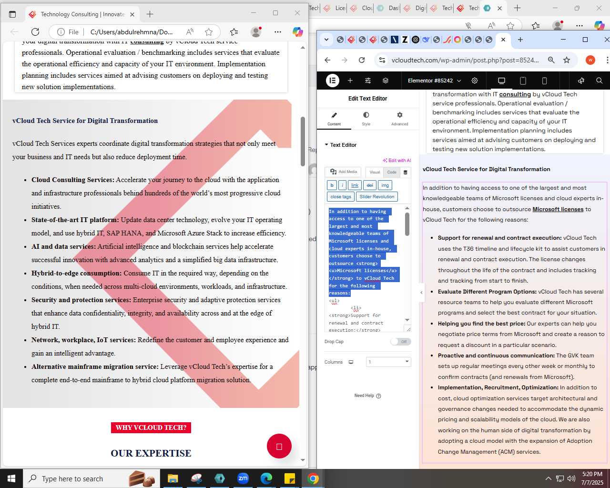Switch to the Z favicon tab in Chrome
The width and height of the screenshot is (610, 488).
click(405, 40)
